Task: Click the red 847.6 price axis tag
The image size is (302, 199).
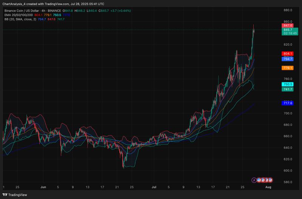Action: (x=288, y=25)
